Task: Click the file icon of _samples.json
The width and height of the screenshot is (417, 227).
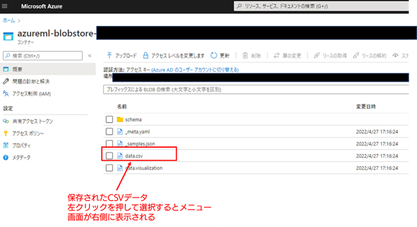Action: 120,143
